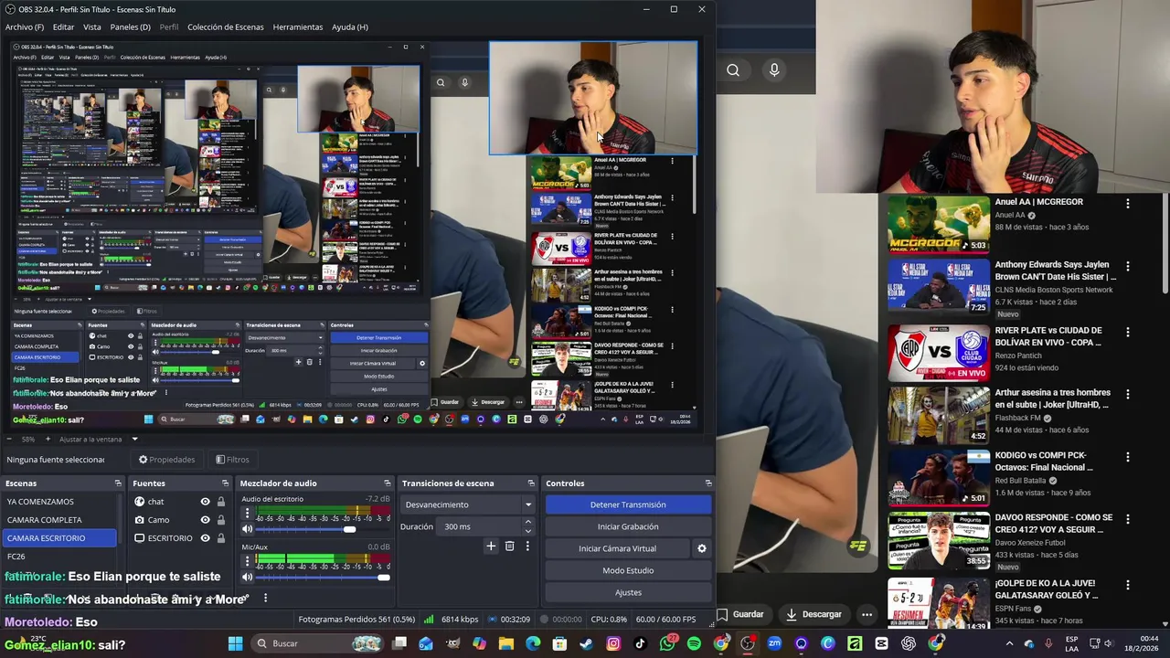1170x658 pixels.
Task: Click the YouTube voice search microphone
Action: click(774, 70)
